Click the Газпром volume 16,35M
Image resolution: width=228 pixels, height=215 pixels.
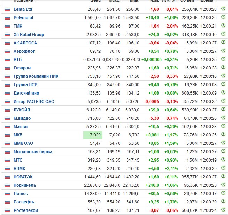coord(191,68)
